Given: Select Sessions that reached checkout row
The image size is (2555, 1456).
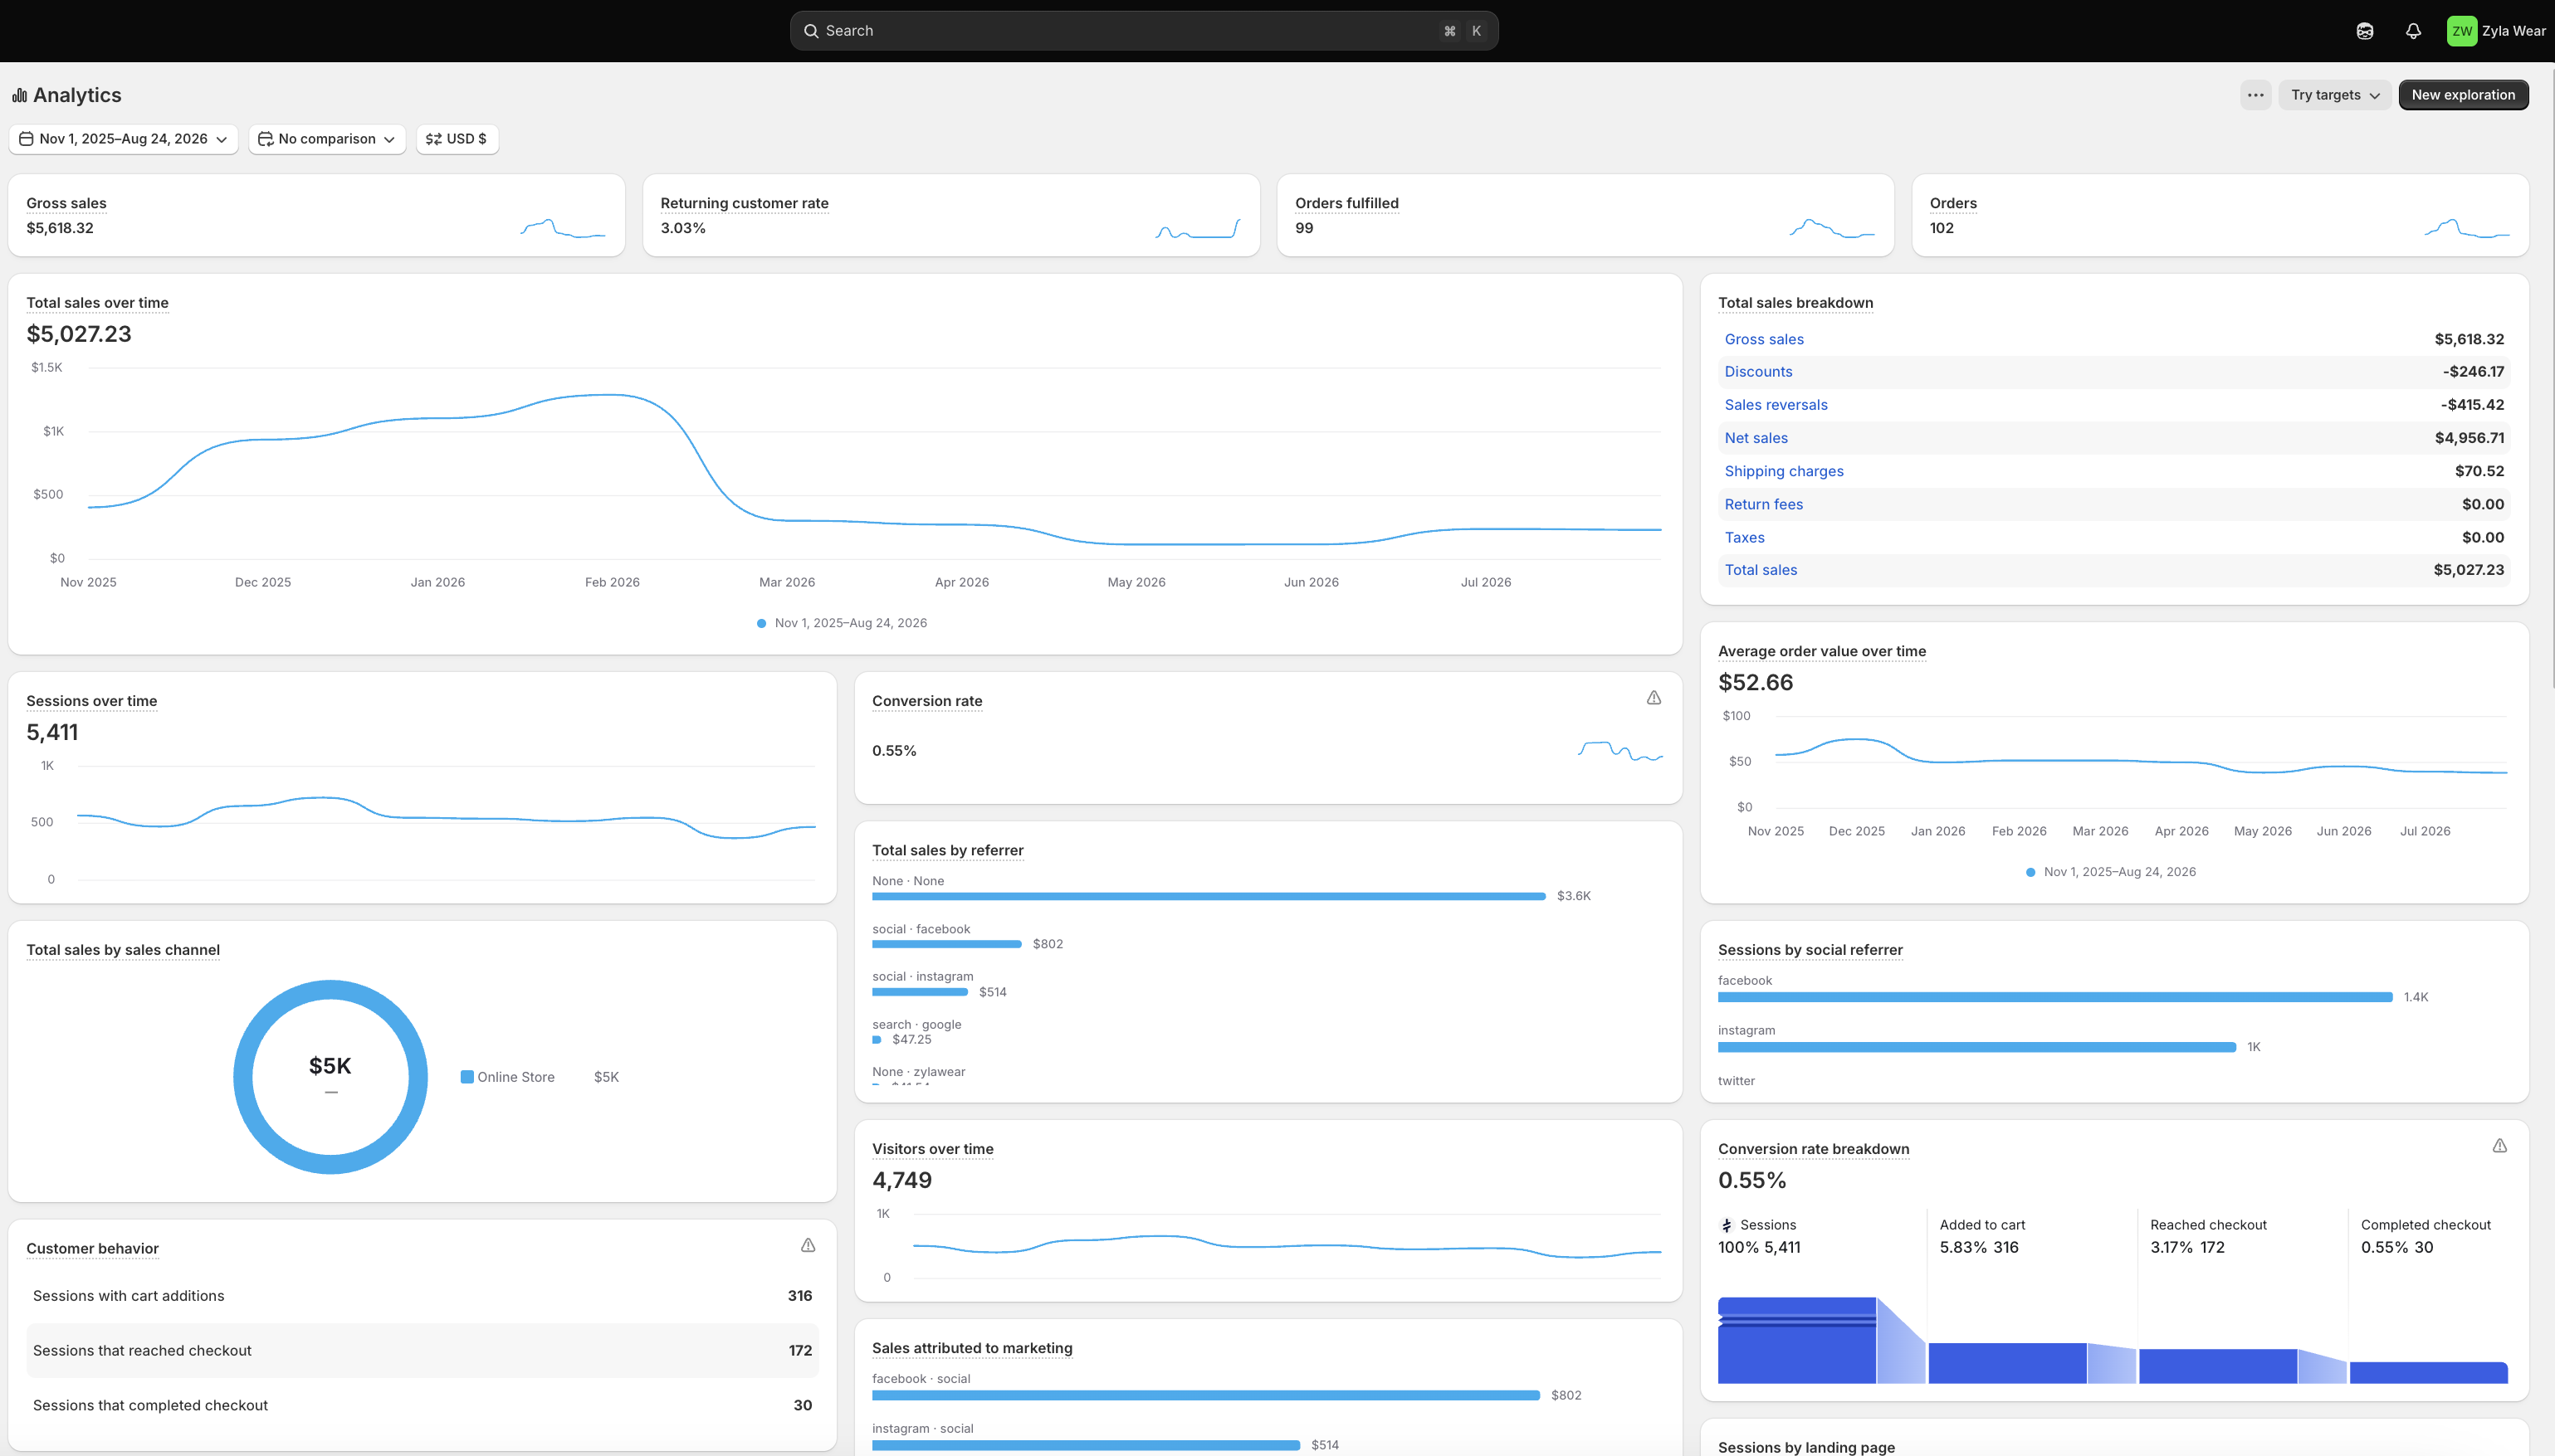Looking at the screenshot, I should point(423,1350).
